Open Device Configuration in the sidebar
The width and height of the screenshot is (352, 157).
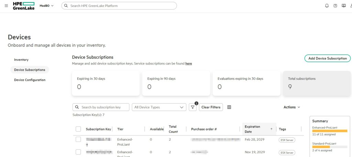tap(30, 80)
